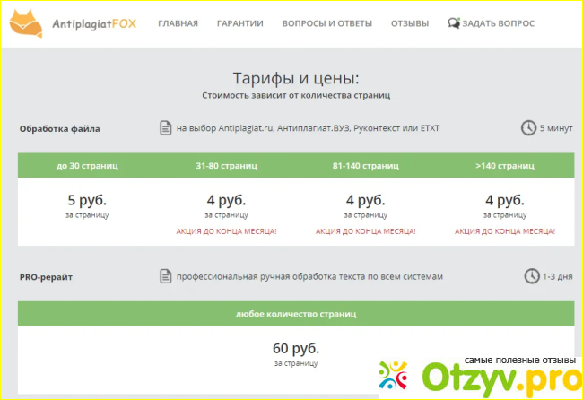The image size is (583, 400).
Task: Click the chat bubble icon near ЗАДАТЬ ВОПРОС
Action: [453, 23]
